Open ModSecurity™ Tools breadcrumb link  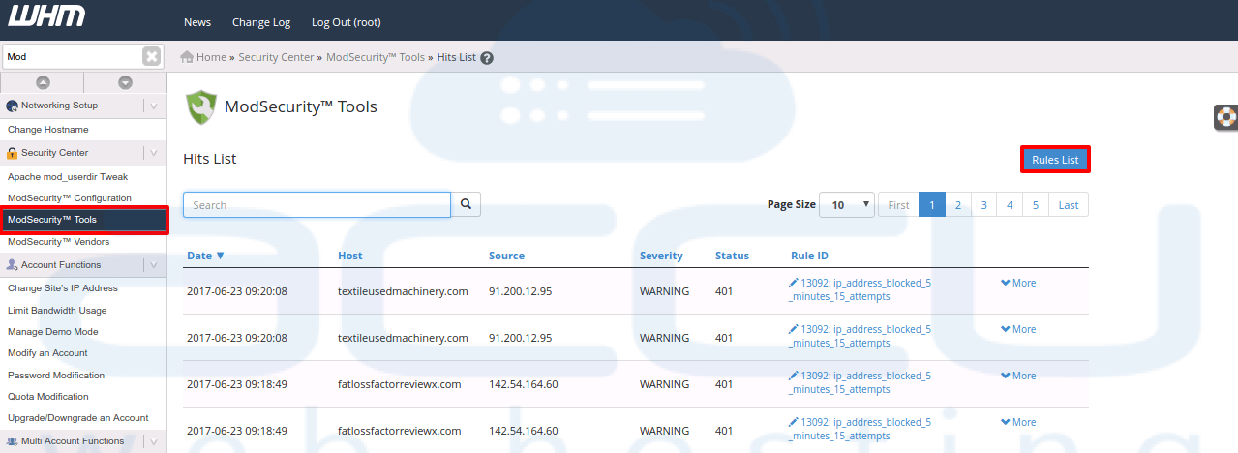tap(376, 57)
